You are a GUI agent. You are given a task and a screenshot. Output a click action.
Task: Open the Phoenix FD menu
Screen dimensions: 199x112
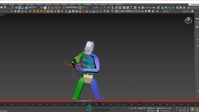click(119, 4)
